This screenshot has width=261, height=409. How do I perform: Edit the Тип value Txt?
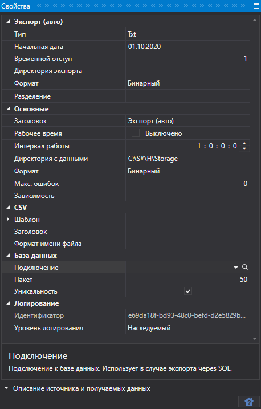(187, 34)
